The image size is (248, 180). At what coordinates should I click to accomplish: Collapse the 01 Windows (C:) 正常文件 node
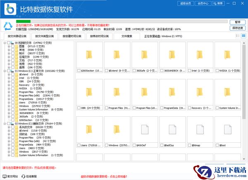[x=5, y=71]
